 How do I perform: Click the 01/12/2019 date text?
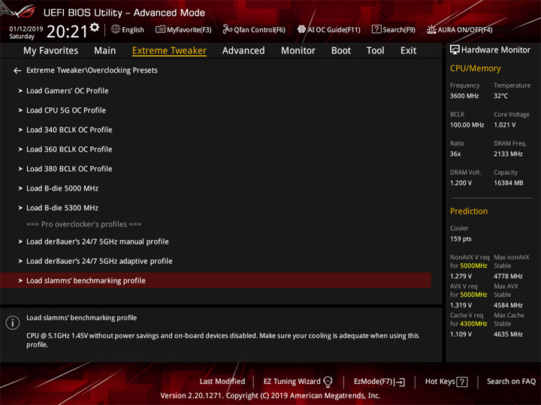(26, 29)
